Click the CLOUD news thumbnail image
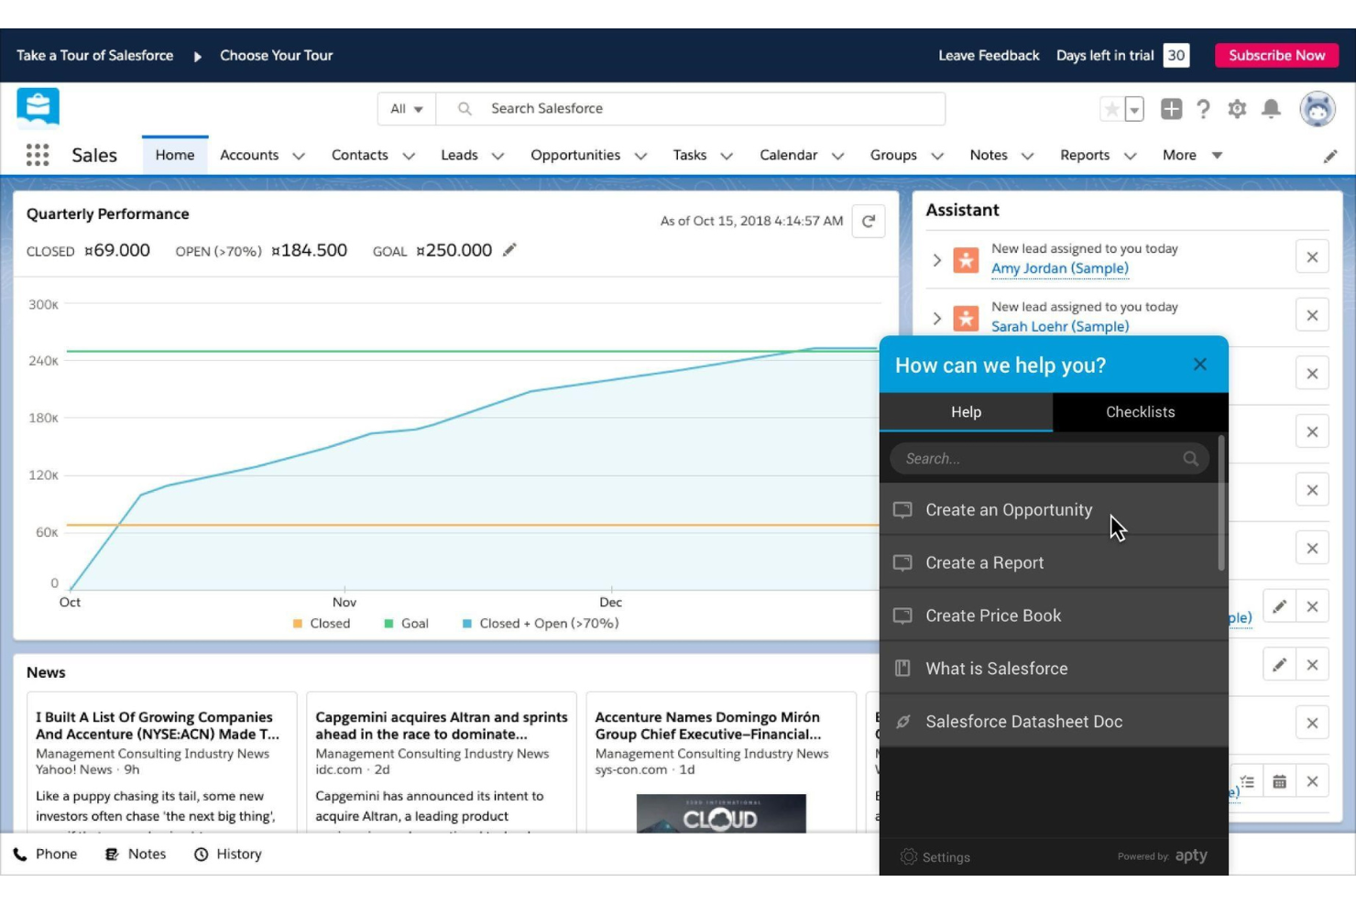Screen dimensions: 1356x904 (x=721, y=813)
